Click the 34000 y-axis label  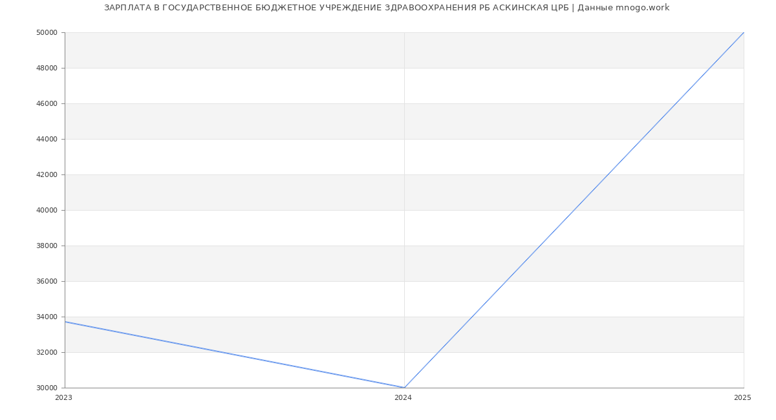(x=47, y=317)
